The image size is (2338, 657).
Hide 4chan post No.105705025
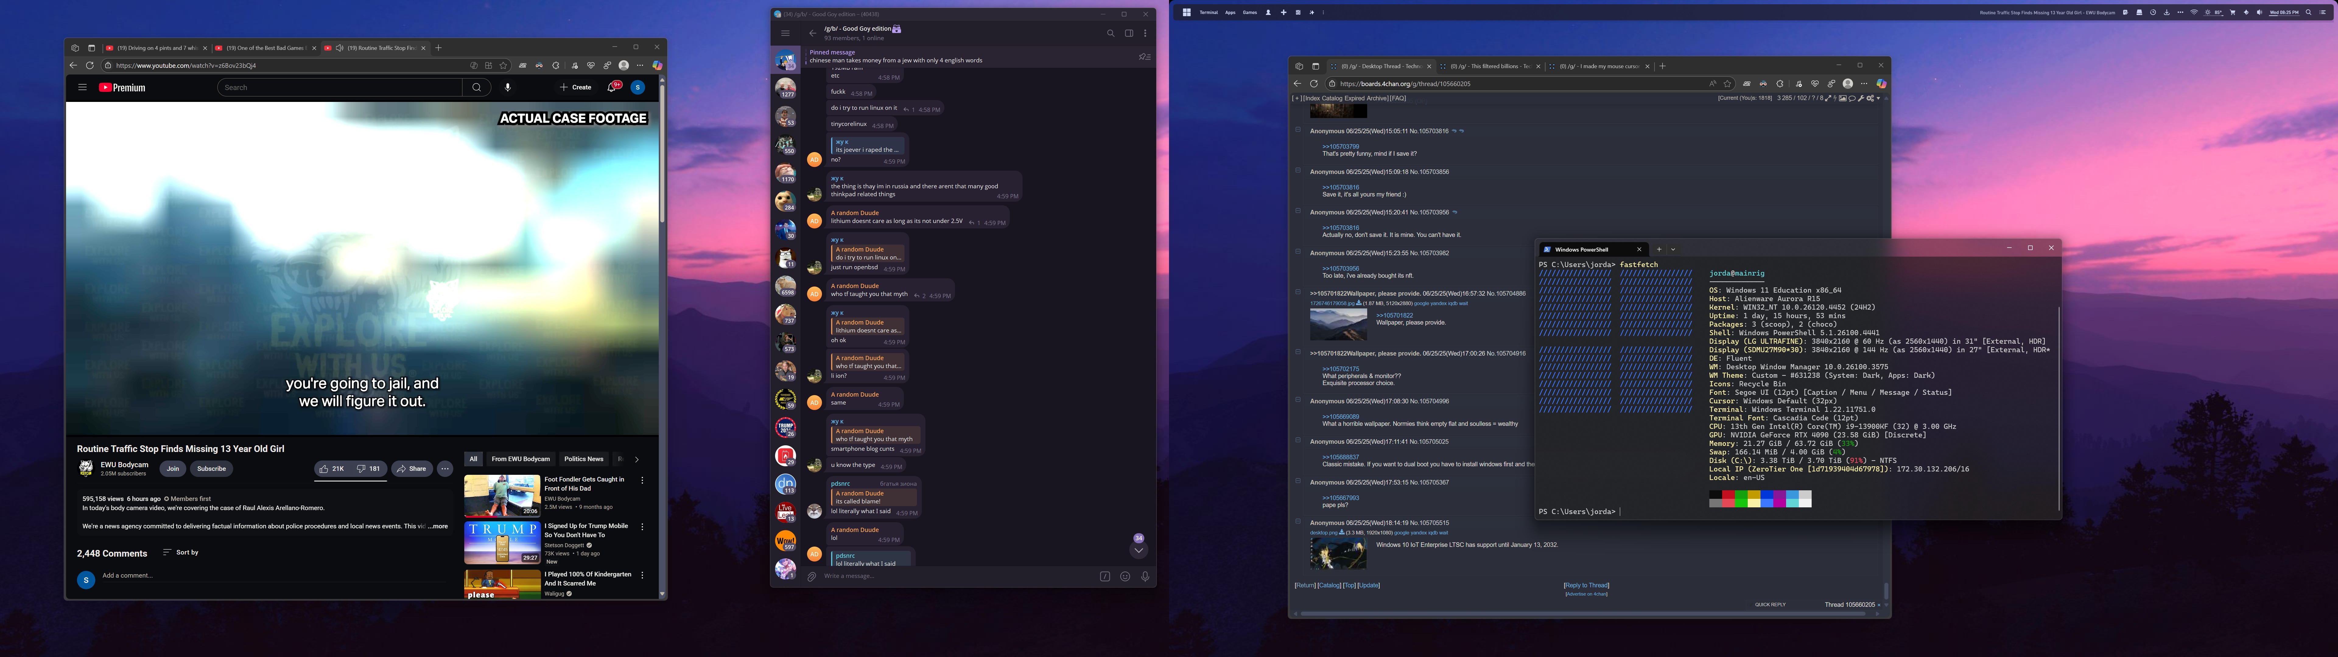click(x=1298, y=440)
